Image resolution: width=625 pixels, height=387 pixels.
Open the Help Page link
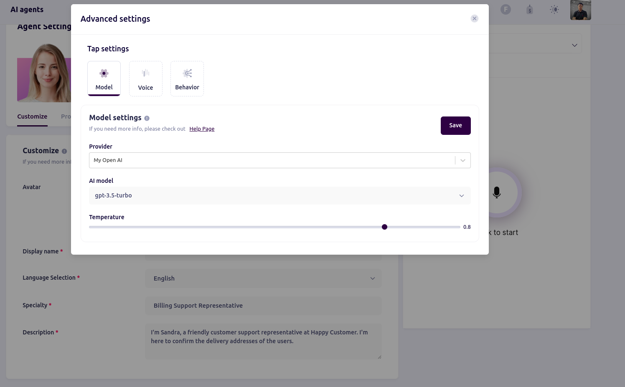click(x=202, y=129)
